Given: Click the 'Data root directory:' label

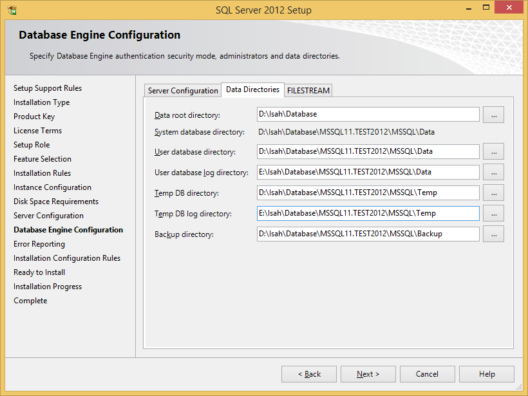Looking at the screenshot, I should click(187, 115).
